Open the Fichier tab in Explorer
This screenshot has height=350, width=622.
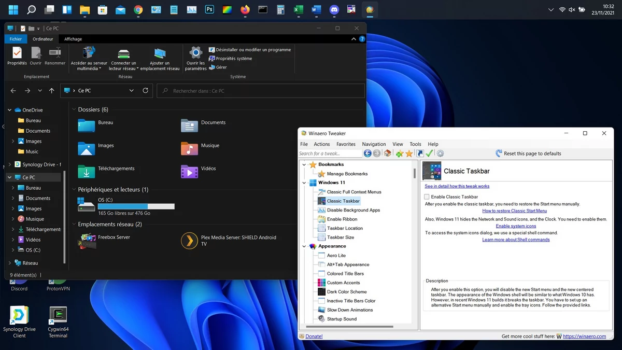(x=16, y=39)
